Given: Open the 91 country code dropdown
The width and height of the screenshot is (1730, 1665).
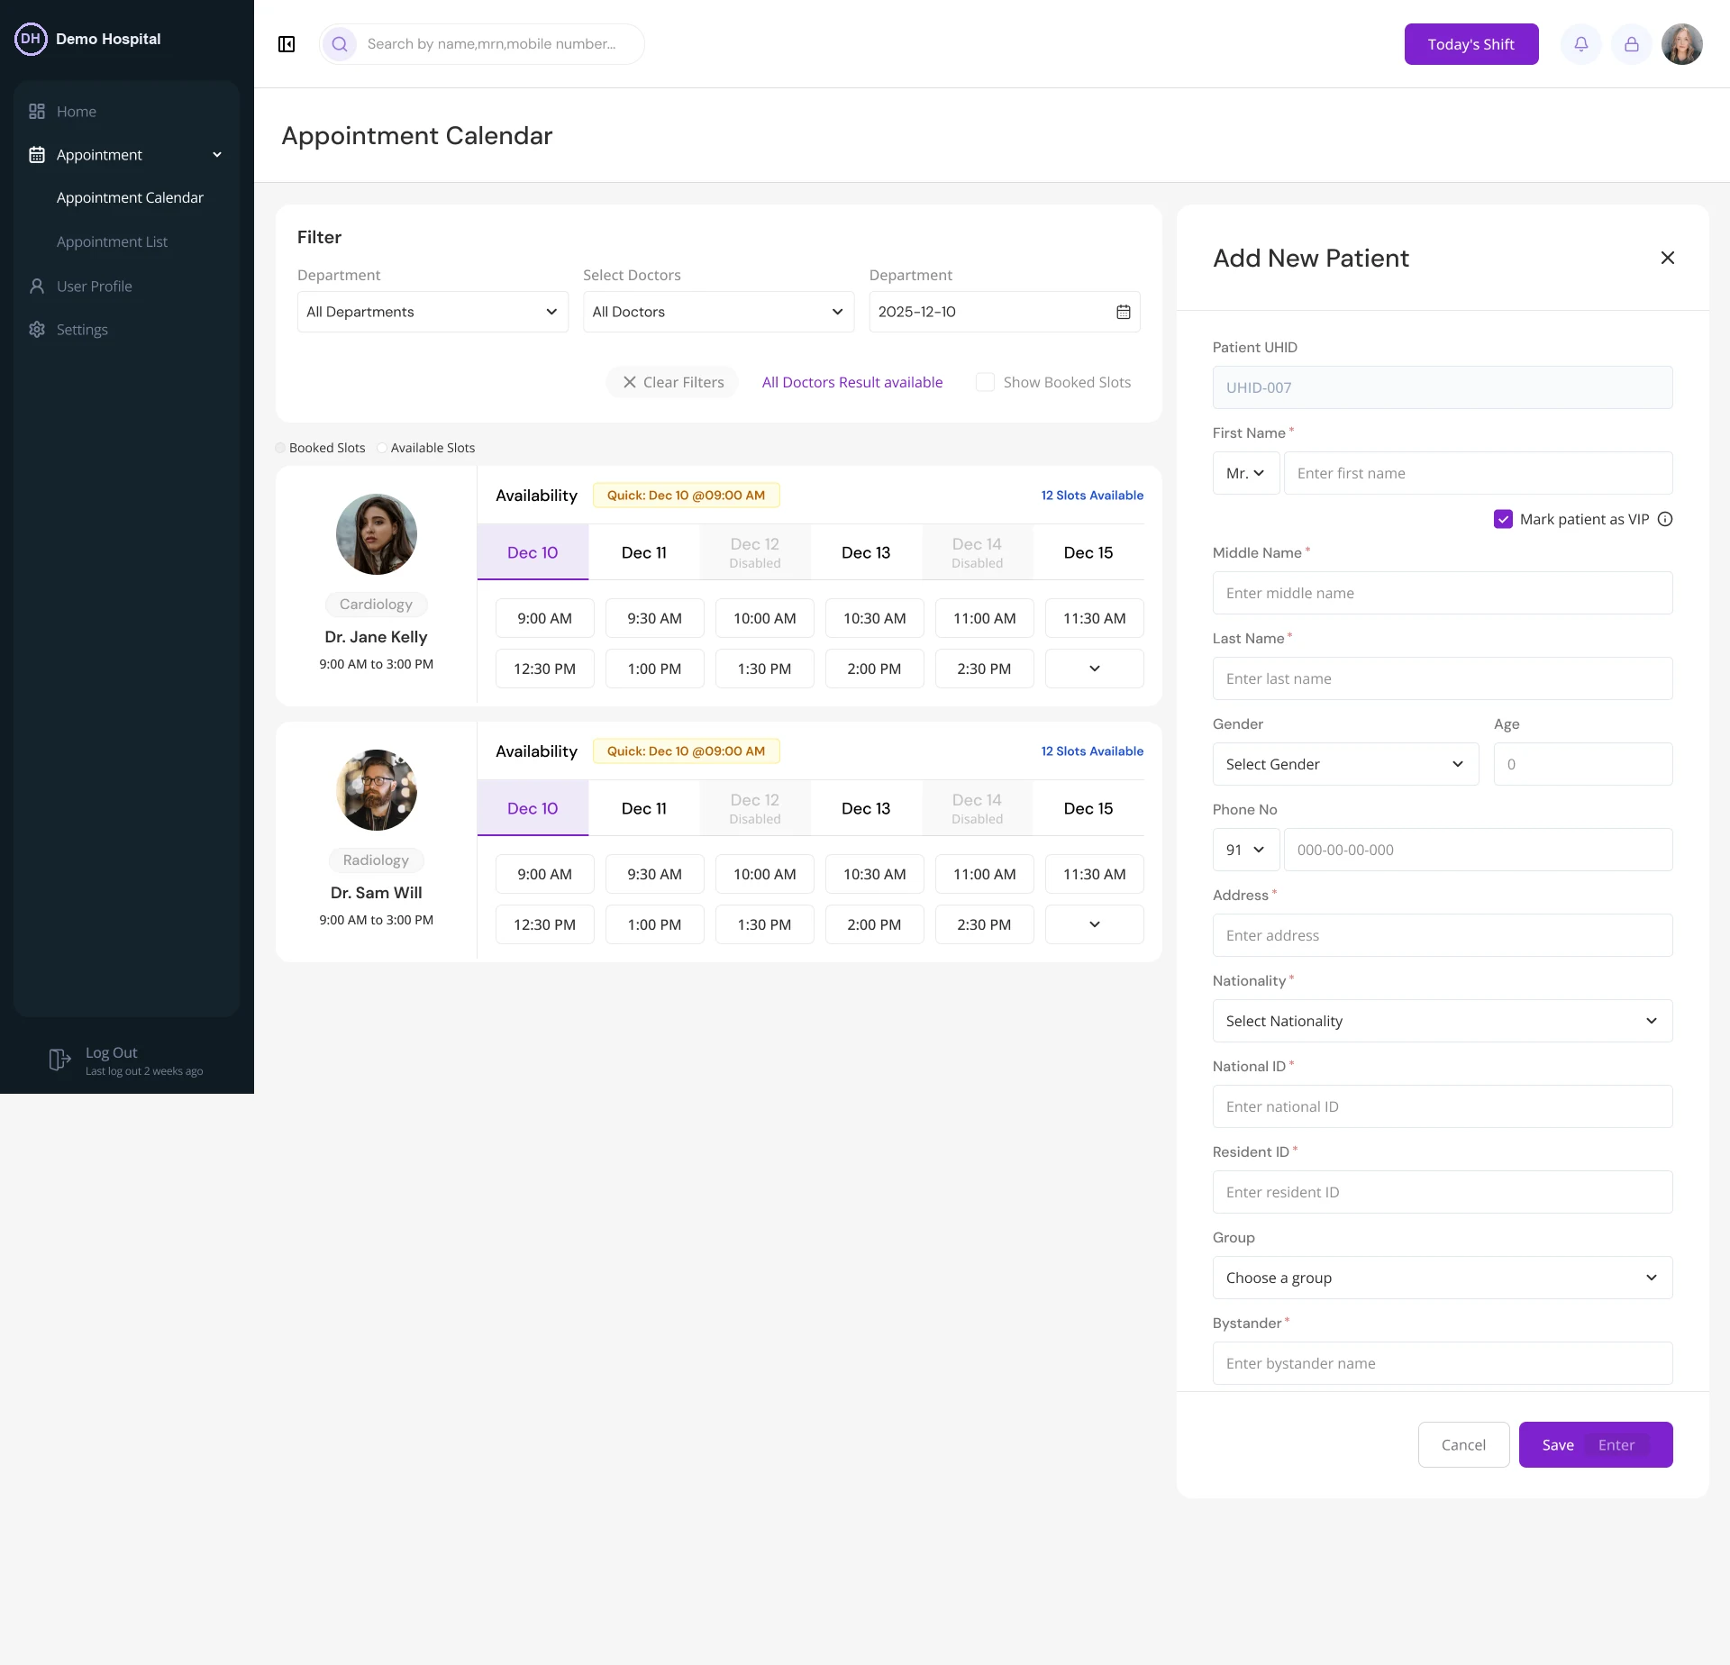Looking at the screenshot, I should coord(1246,850).
